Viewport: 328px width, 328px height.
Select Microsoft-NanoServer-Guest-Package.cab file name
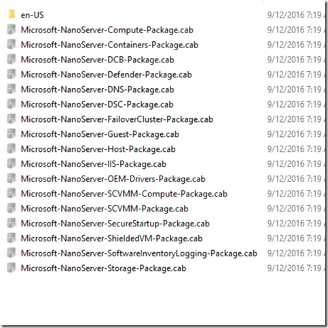[100, 134]
